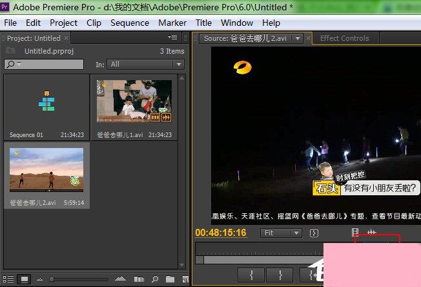Switch to Effect Controls tab
This screenshot has height=287, width=421.
pyautogui.click(x=344, y=38)
